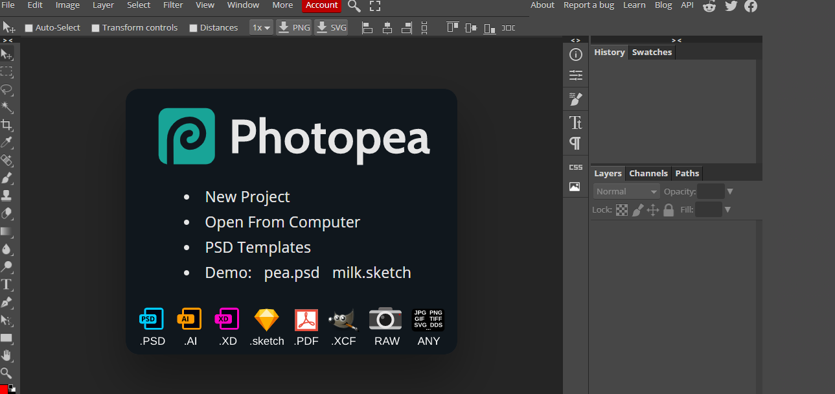Click the red Account button
The height and width of the screenshot is (394, 835).
(322, 5)
